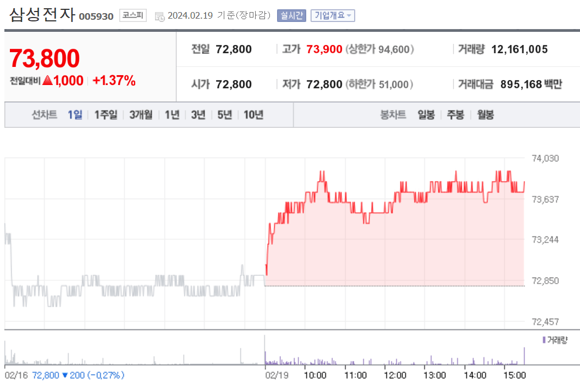
Task: Show the 3년 line chart
Action: 198,115
